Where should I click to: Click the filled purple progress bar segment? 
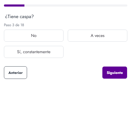tap(14, 6)
